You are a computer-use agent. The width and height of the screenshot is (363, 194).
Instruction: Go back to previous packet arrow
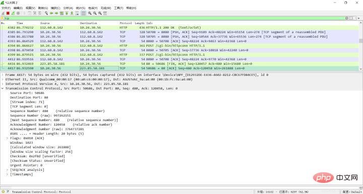51,13
